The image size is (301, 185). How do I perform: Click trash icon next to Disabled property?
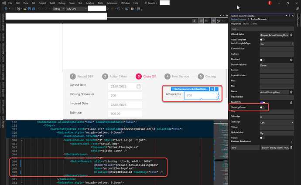(291, 60)
